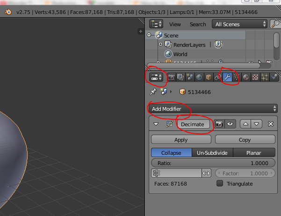Toggle the invert vertex group button
The height and width of the screenshot is (216, 281).
point(206,173)
